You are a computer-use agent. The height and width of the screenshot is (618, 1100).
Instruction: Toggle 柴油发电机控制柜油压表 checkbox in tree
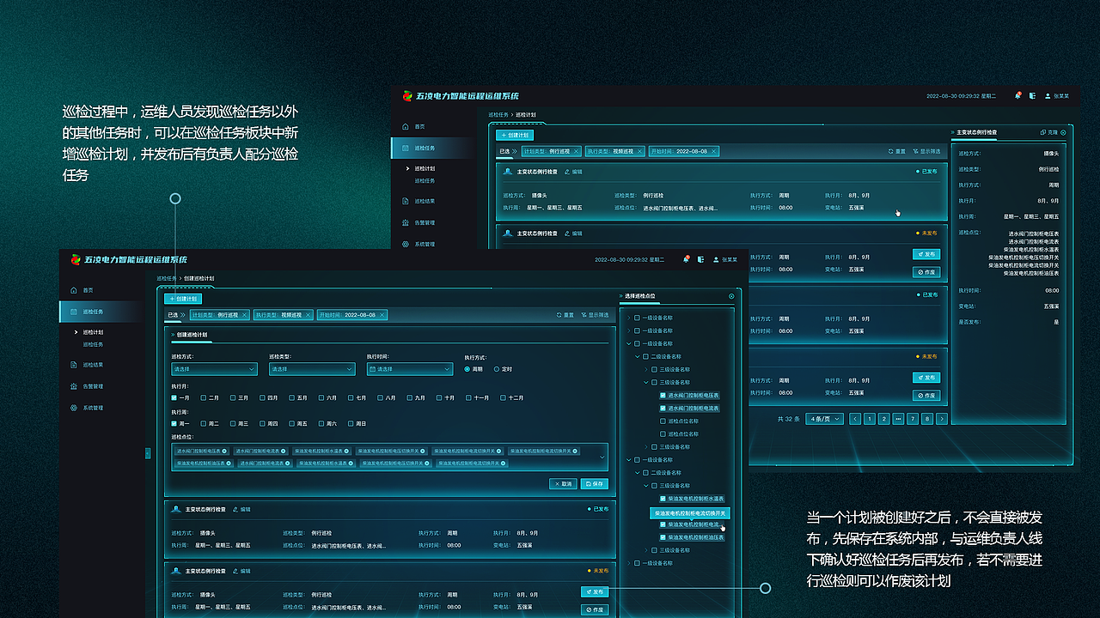pos(663,537)
